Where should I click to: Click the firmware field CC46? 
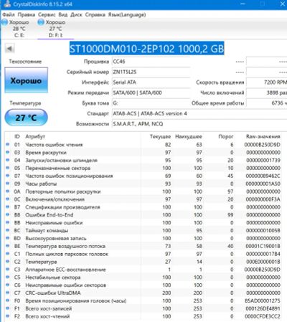tap(151, 62)
